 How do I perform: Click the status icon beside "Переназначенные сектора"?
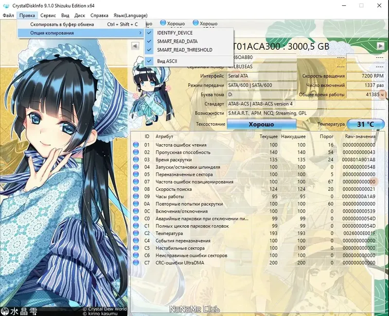tap(135, 174)
